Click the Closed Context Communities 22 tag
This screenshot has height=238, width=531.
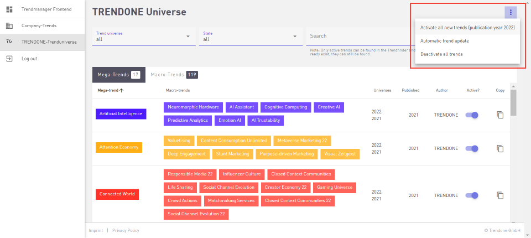pos(298,201)
